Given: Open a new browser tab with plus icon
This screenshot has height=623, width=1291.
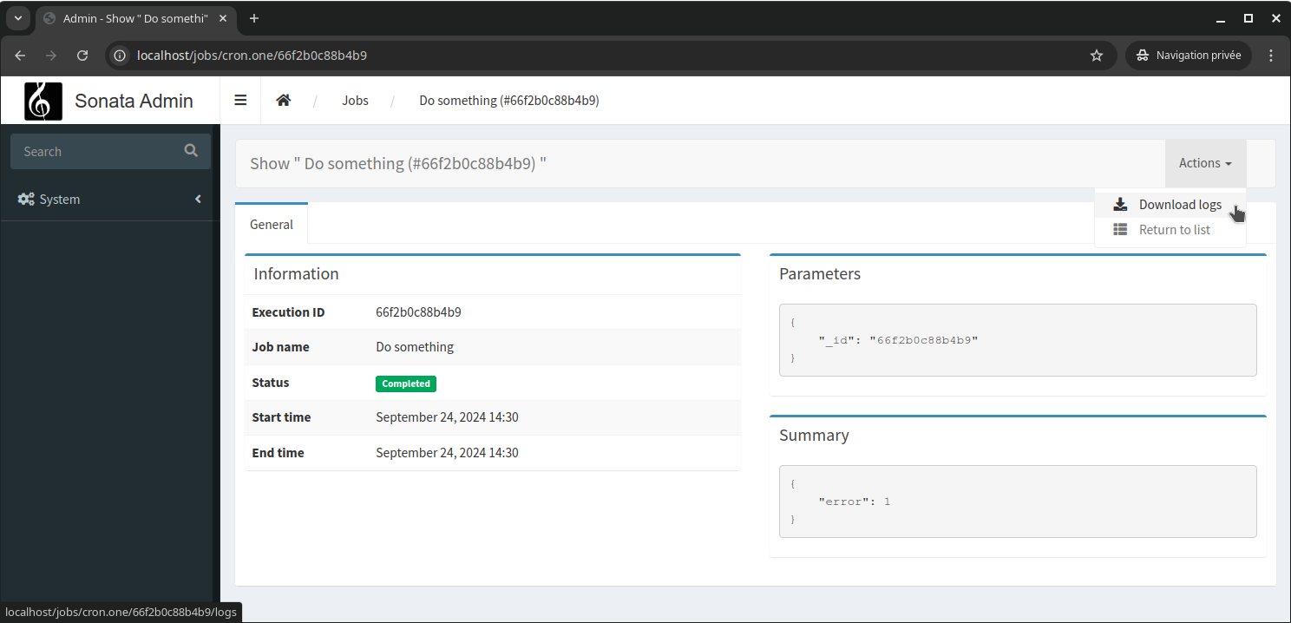Looking at the screenshot, I should coord(254,18).
